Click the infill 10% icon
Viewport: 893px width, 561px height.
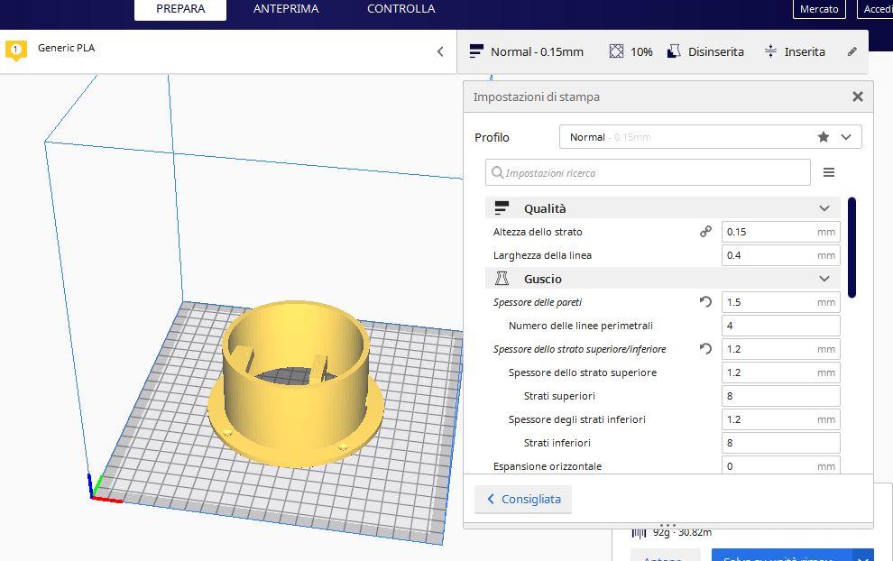pos(616,51)
